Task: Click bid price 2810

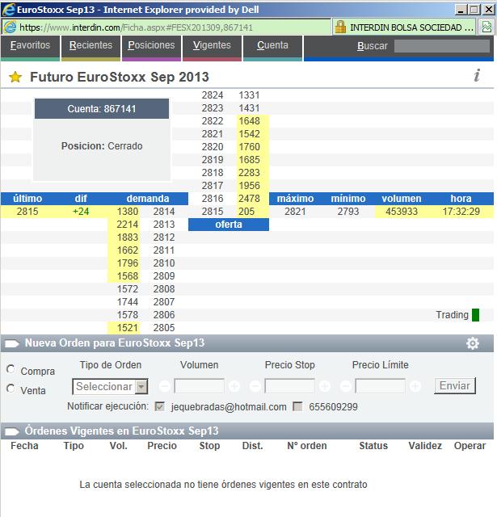Action: [x=164, y=263]
